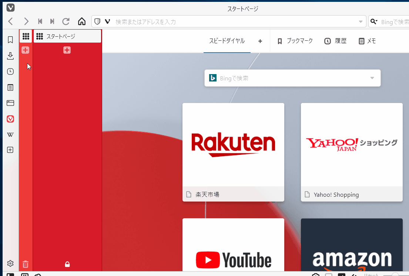Add a new tab in the wide tab bar
This screenshot has width=409, height=276.
point(67,50)
